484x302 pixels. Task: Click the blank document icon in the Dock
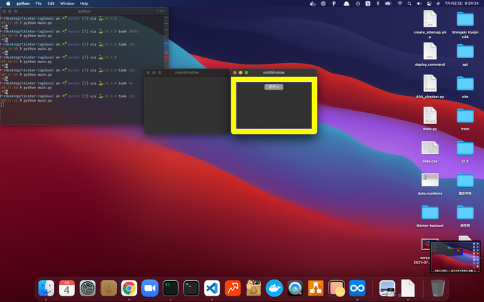(408, 288)
